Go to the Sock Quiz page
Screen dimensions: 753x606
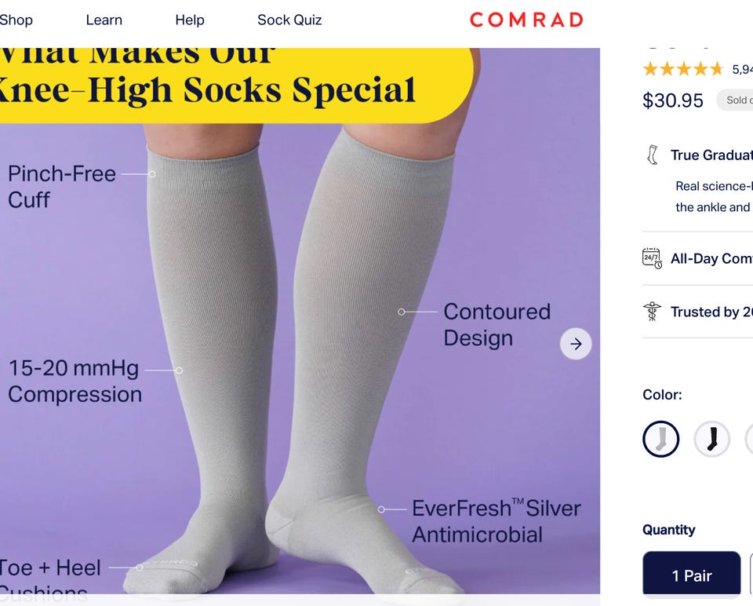tap(289, 20)
